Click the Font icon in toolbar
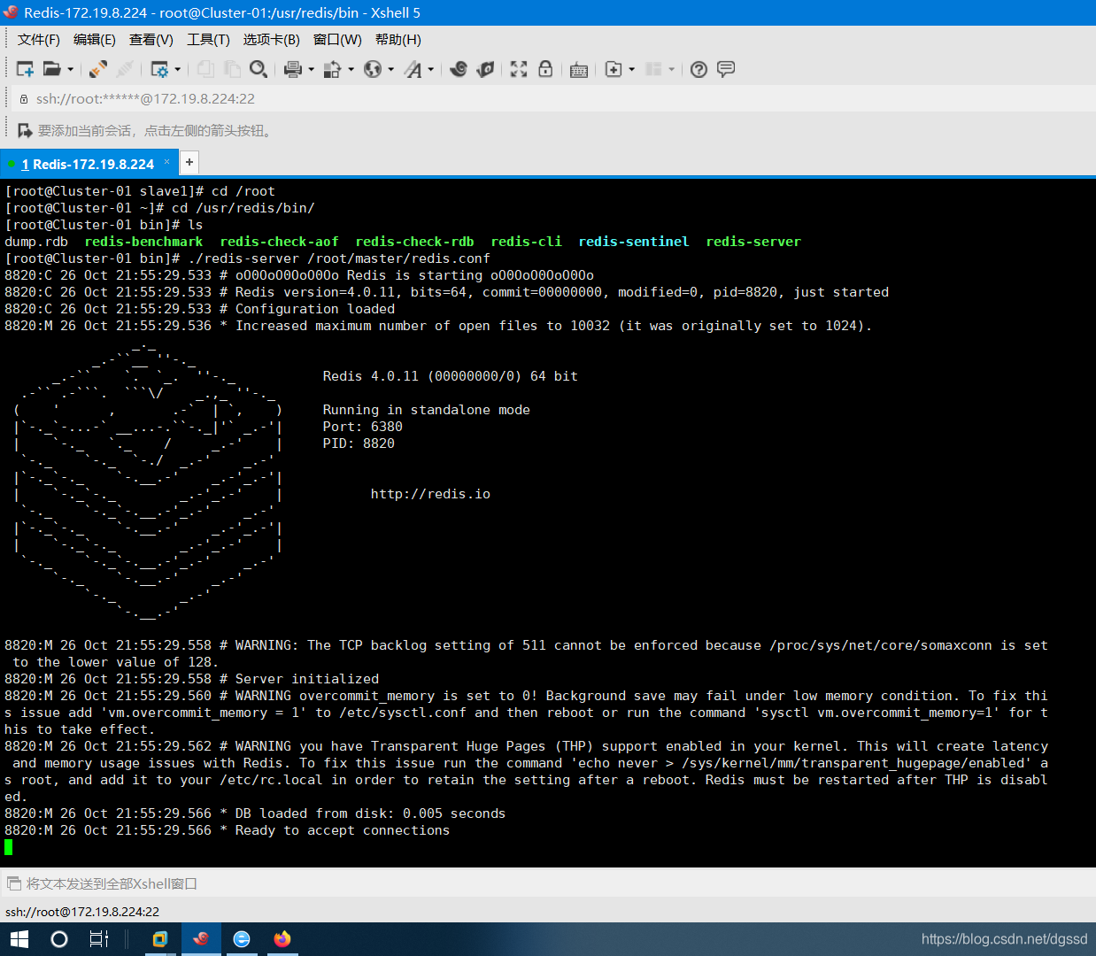The image size is (1096, 956). (x=413, y=69)
